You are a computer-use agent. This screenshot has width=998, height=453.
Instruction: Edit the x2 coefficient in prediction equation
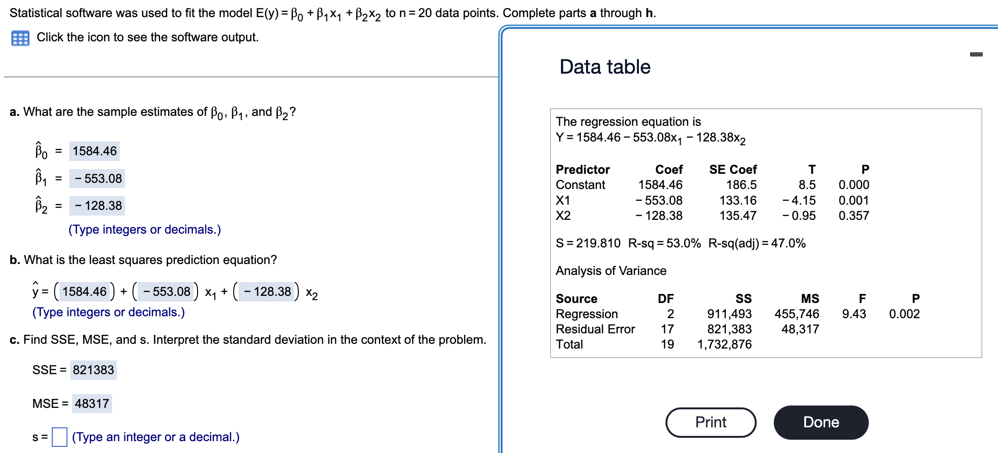coord(266,292)
